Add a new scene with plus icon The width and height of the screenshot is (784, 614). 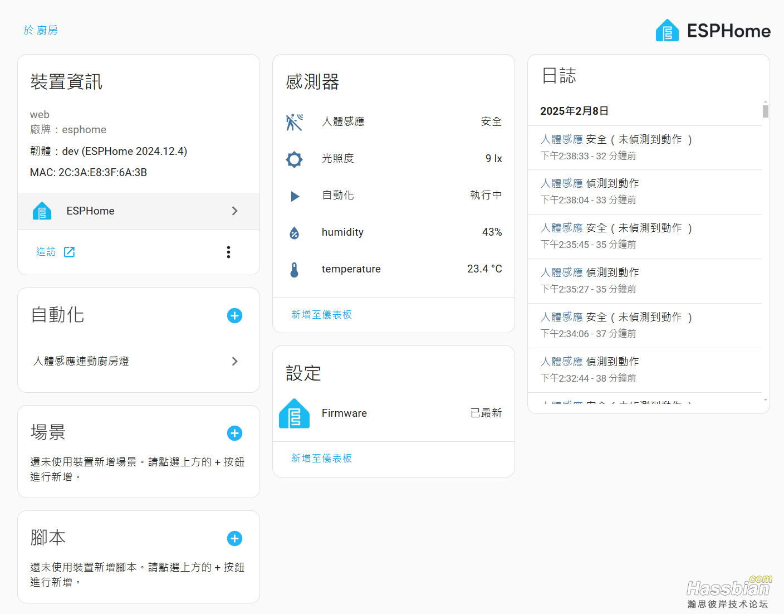pos(234,433)
